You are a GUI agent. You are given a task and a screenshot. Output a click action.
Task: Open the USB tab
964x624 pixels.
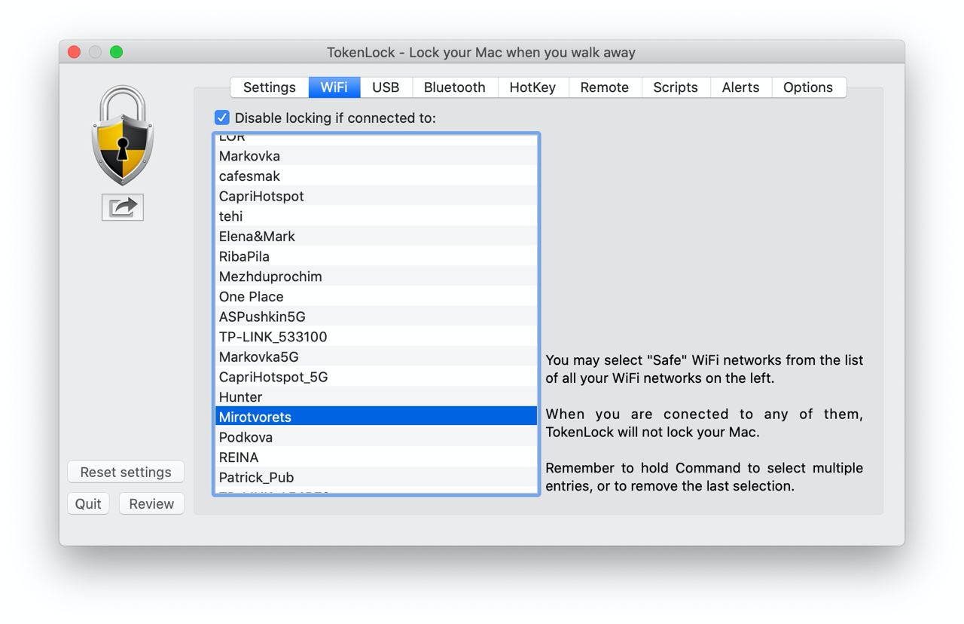[x=386, y=87]
